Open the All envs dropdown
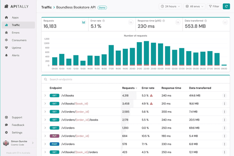This screenshot has width=234, height=156. 194,6
